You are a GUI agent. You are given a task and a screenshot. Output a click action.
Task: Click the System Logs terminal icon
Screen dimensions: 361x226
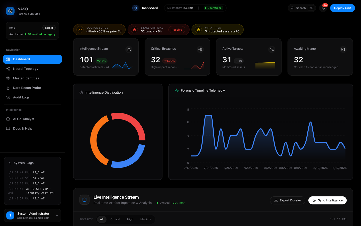pyautogui.click(x=10, y=163)
